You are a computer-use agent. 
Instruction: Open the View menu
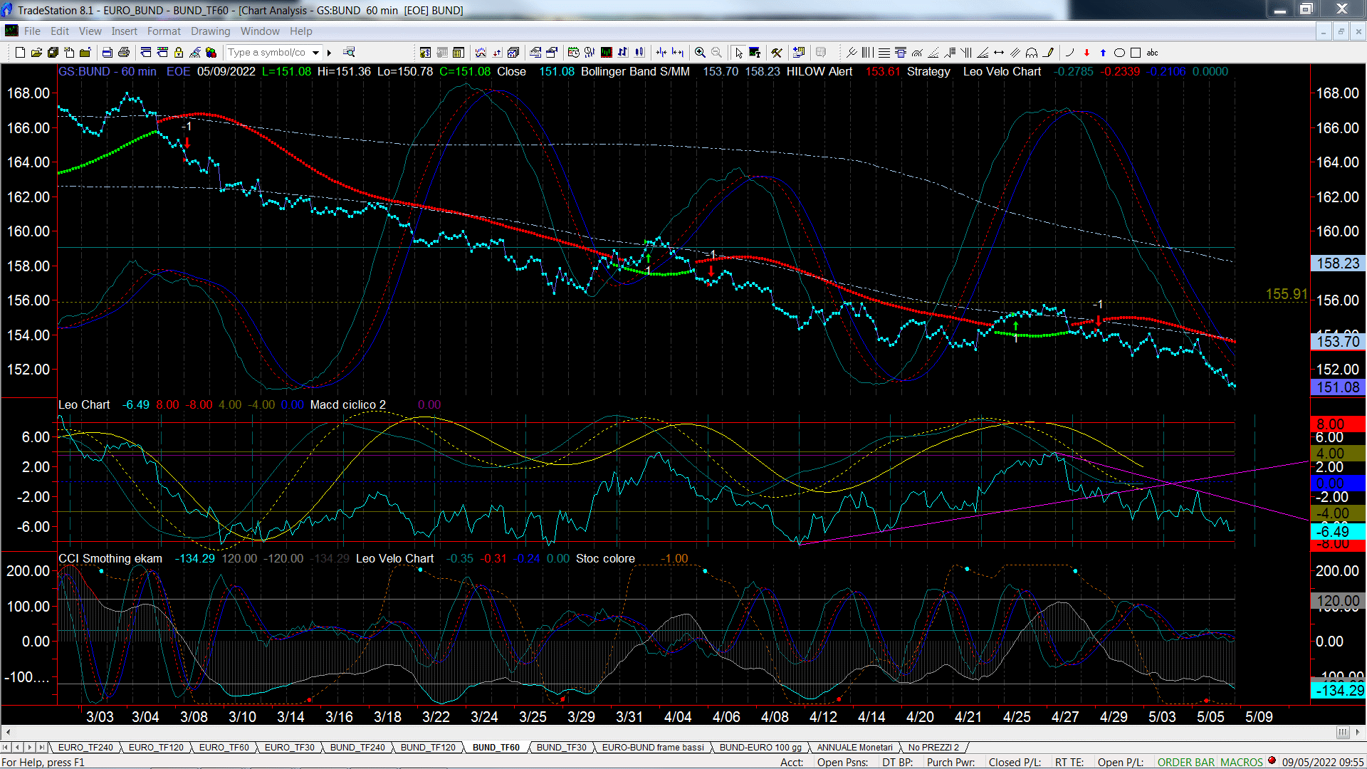90,31
